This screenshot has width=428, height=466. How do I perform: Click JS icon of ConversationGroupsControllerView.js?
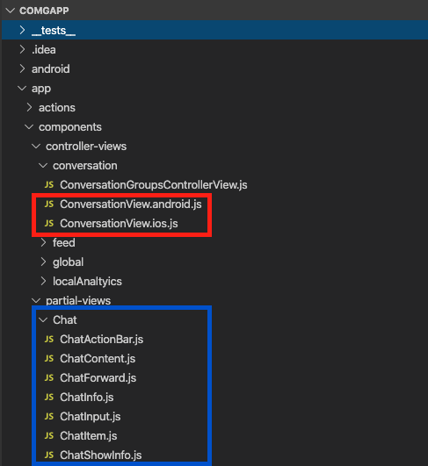click(x=49, y=185)
